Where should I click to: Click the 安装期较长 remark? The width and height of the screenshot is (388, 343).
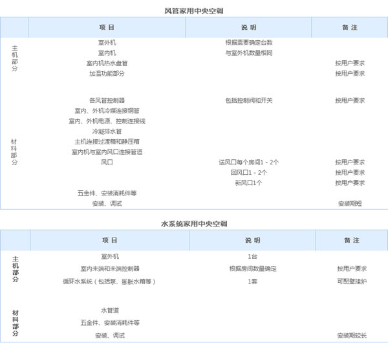351,336
